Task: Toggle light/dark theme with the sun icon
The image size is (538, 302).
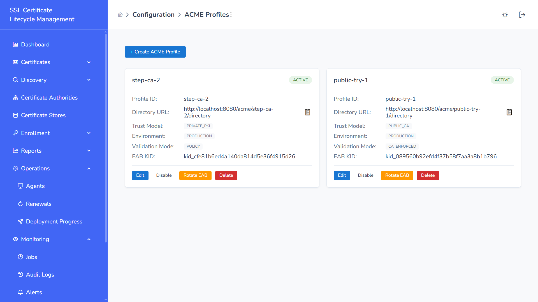Action: [x=505, y=15]
